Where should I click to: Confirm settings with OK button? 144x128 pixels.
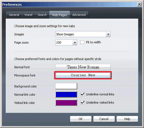pyautogui.click(x=81, y=119)
